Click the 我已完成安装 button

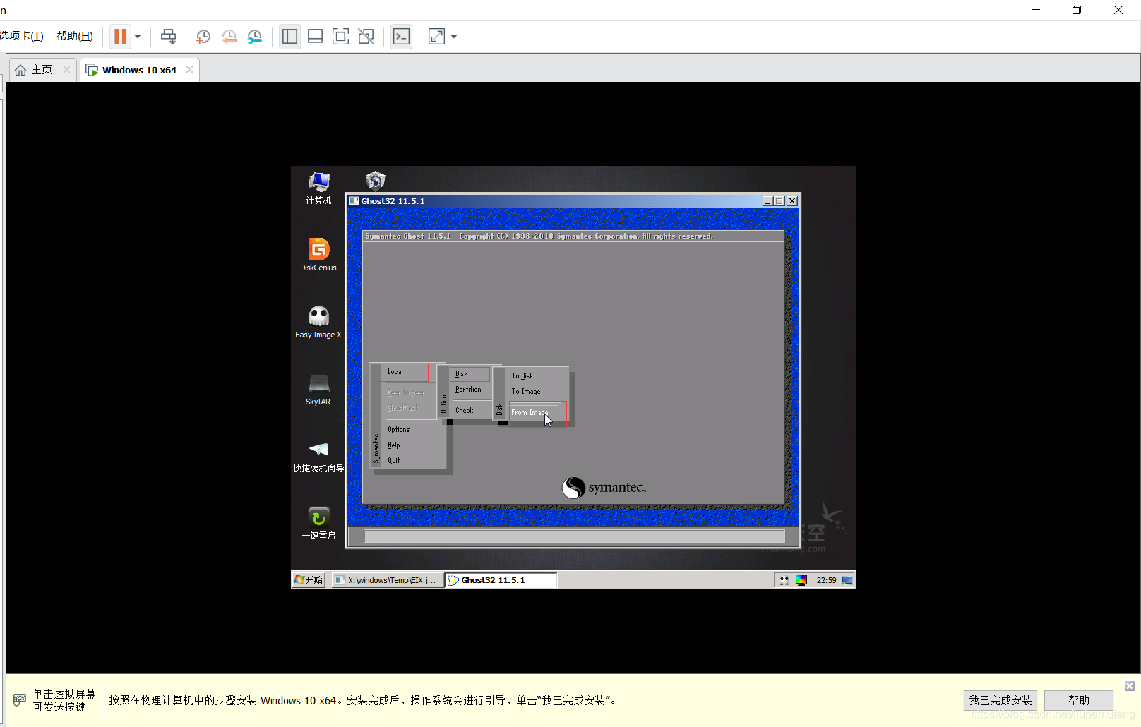point(1000,700)
